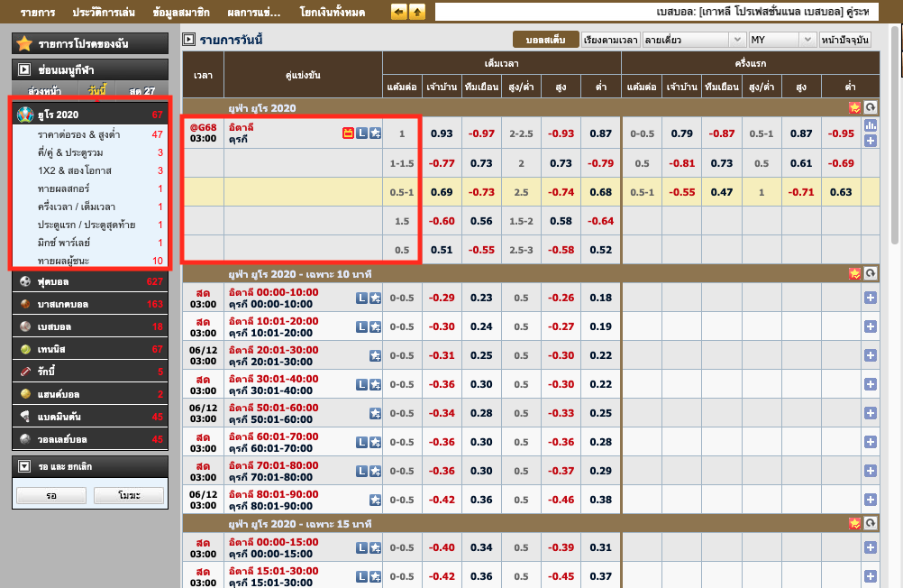
Task: Click the yellow up arrow icon in top bar
Action: click(417, 12)
